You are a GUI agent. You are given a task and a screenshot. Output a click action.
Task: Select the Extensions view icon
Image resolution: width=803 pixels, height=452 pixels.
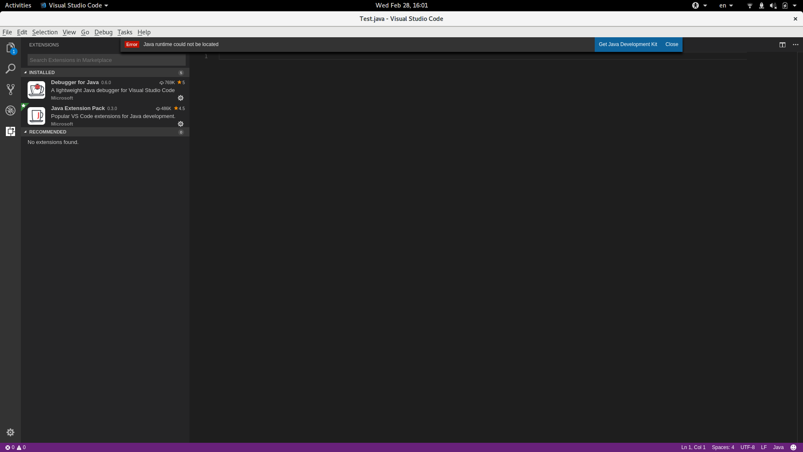[x=10, y=131]
